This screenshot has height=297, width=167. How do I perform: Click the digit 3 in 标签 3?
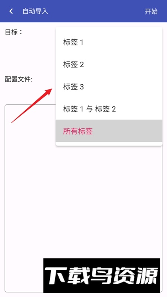(82, 87)
